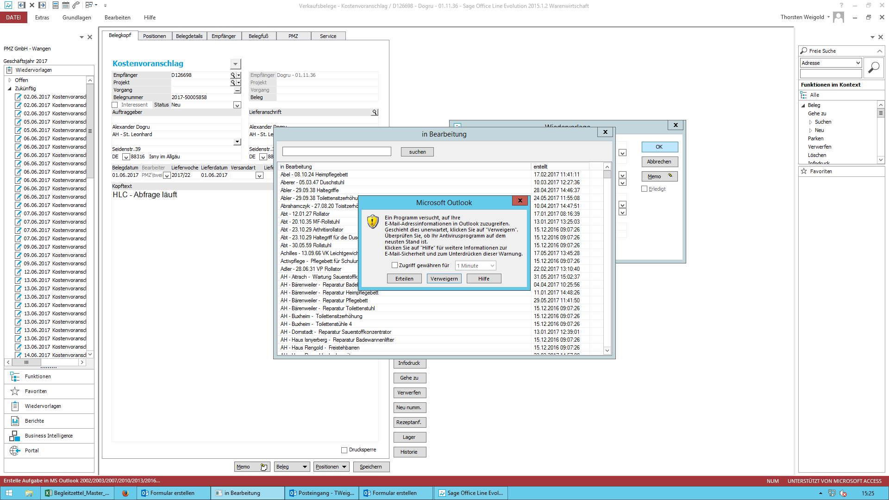Click the Verweigern button in Outlook dialog

444,279
